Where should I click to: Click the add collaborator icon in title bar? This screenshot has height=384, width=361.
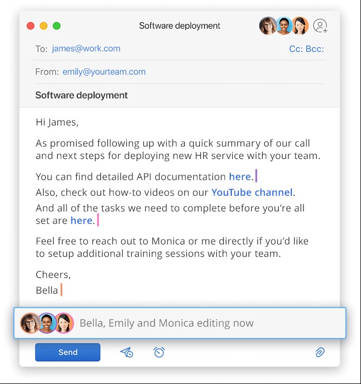click(320, 26)
